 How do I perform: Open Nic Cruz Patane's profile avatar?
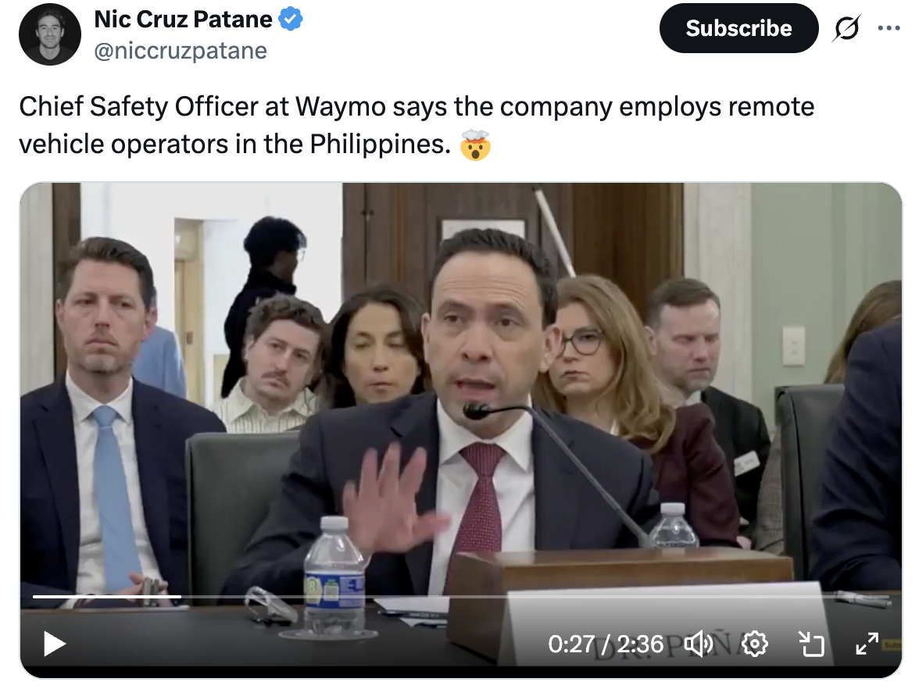[50, 34]
